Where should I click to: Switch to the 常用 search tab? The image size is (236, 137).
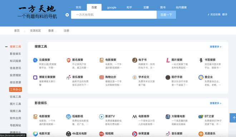78,7
